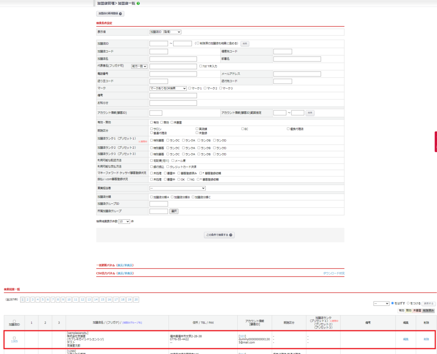The height and width of the screenshot is (354, 437).
Task: Click この条件で検索する search button
Action: click(x=219, y=235)
